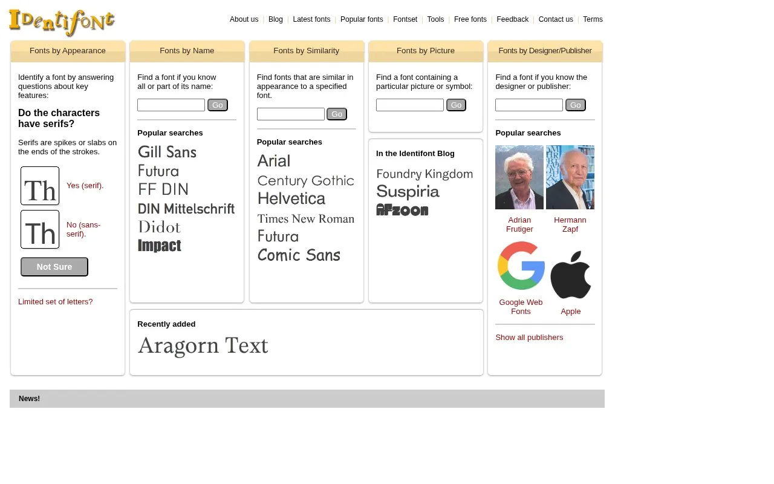
Task: Go to Latest fonts page
Action: 311,19
